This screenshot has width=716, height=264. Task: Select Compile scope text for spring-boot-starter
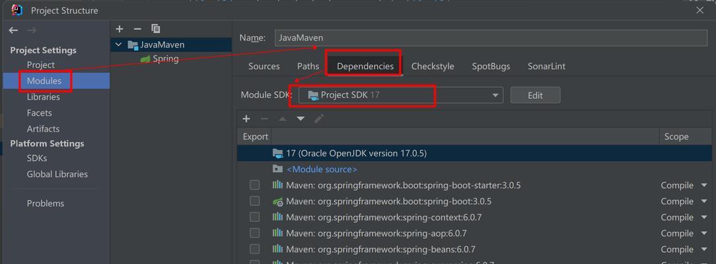[x=677, y=185]
